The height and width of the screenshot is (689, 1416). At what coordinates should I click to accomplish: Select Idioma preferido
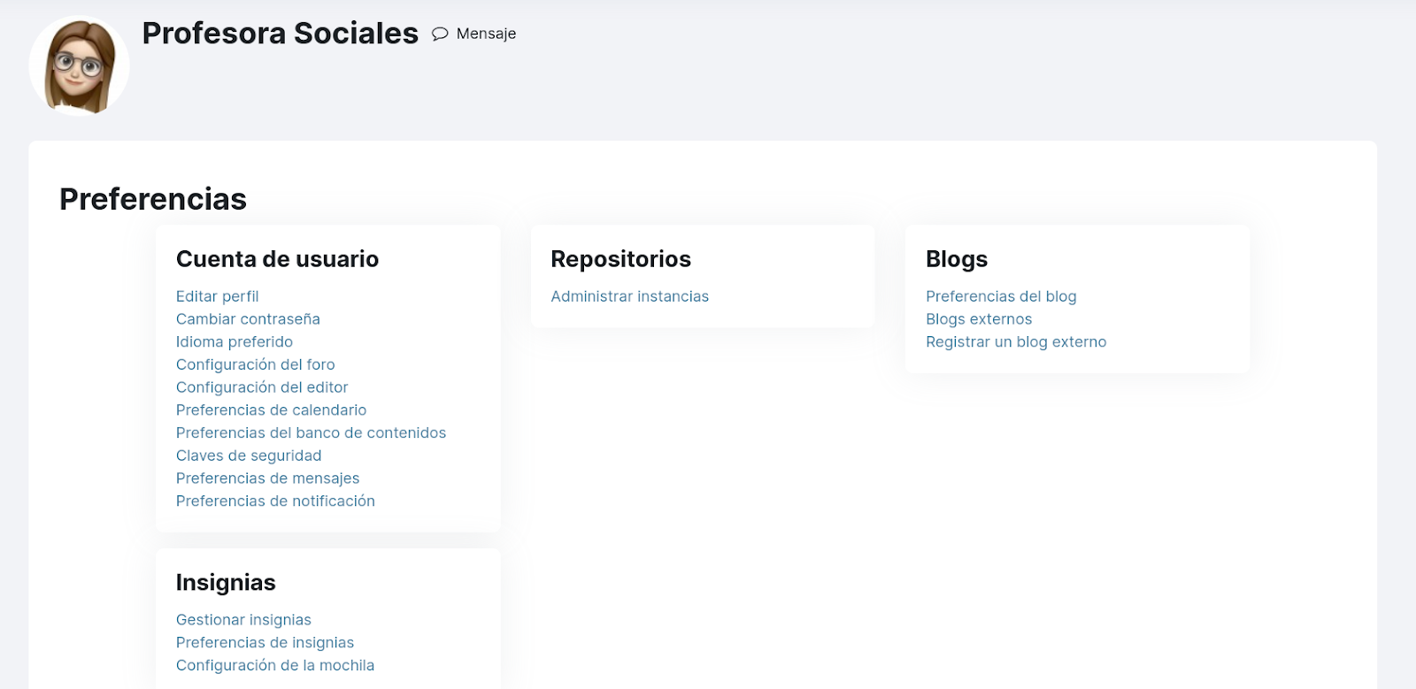pos(235,341)
